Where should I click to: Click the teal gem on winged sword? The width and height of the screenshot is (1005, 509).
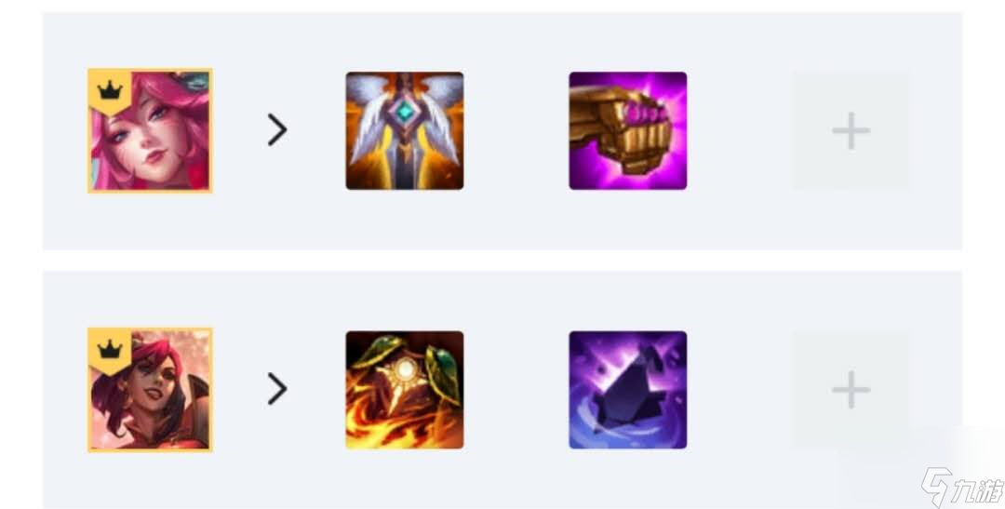[x=405, y=112]
